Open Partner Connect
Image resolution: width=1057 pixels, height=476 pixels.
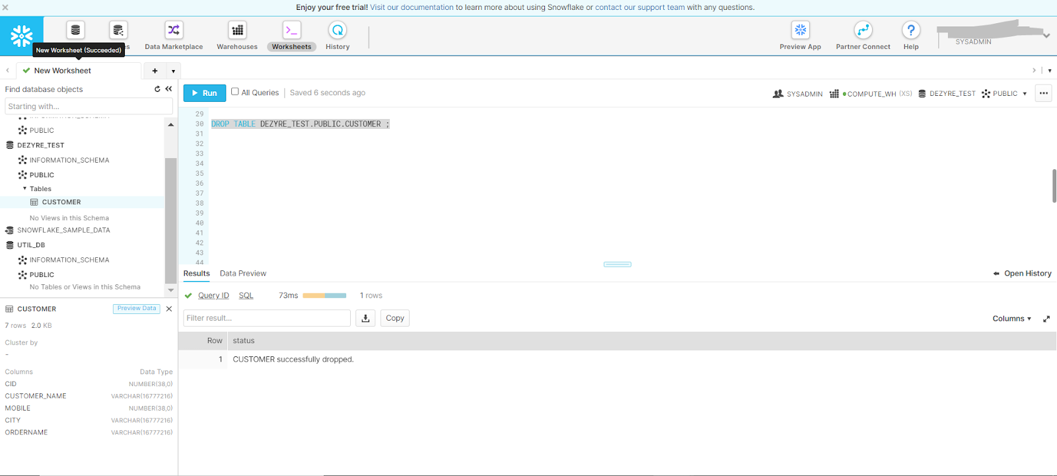pos(863,30)
